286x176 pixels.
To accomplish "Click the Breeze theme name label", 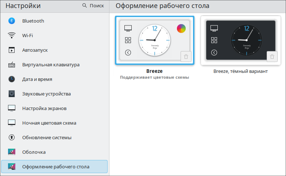I will (x=154, y=71).
